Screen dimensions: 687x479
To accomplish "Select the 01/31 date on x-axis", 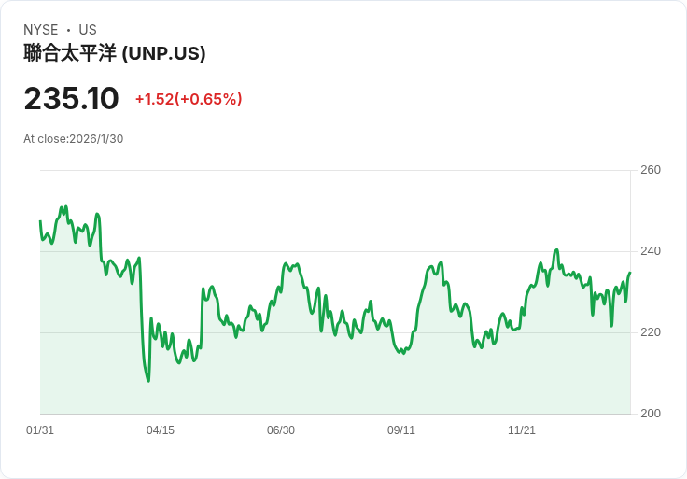I will pos(40,430).
